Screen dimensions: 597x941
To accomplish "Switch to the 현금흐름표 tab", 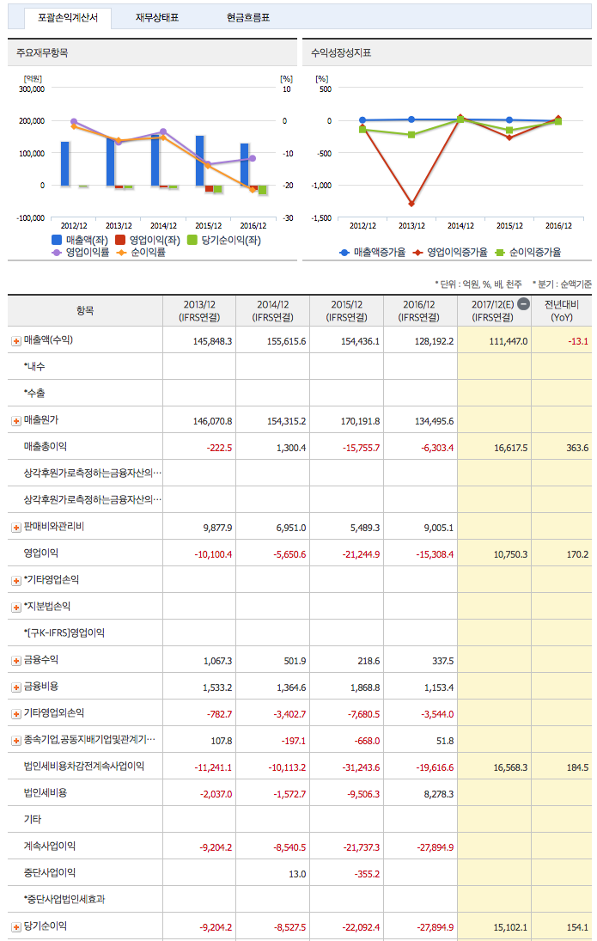I will (x=247, y=18).
